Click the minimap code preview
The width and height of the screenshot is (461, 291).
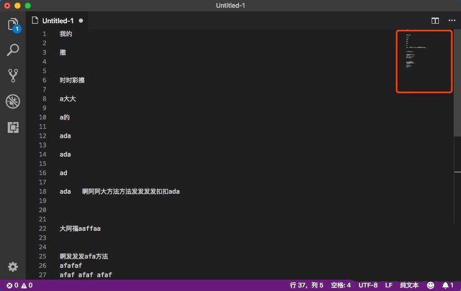(424, 61)
